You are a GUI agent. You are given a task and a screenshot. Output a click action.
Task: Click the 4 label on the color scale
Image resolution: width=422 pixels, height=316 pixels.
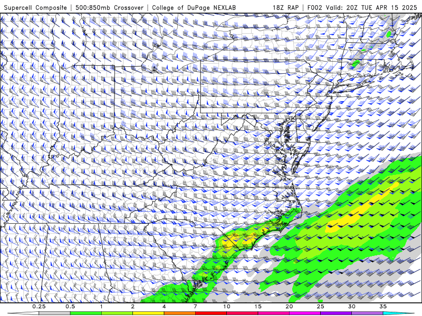point(164,307)
